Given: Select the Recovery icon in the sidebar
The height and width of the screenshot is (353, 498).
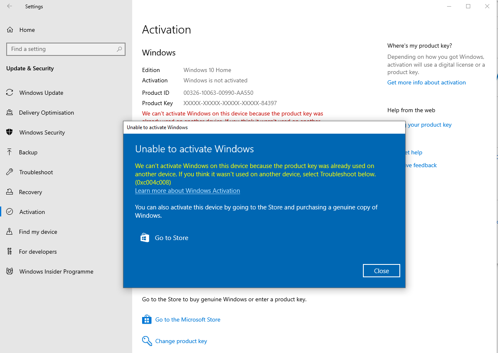Looking at the screenshot, I should (x=10, y=192).
